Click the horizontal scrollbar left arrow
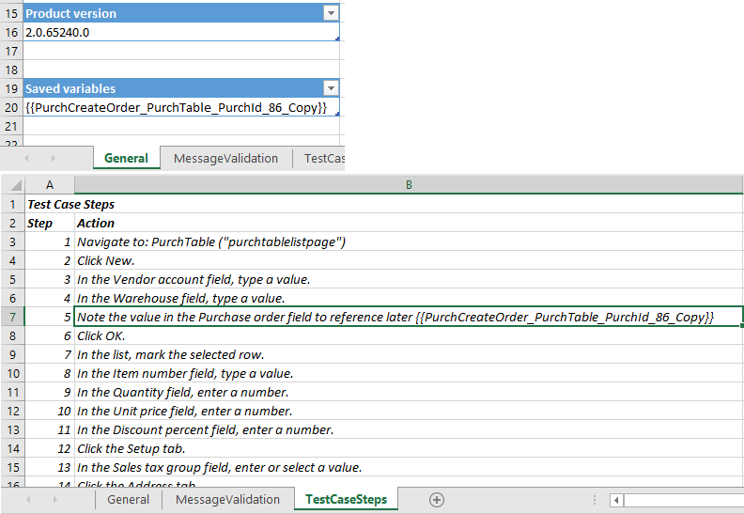The image size is (744, 514). tap(616, 500)
